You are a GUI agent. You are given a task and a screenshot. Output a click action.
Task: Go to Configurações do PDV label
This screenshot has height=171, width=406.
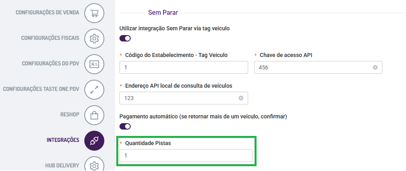[50, 64]
